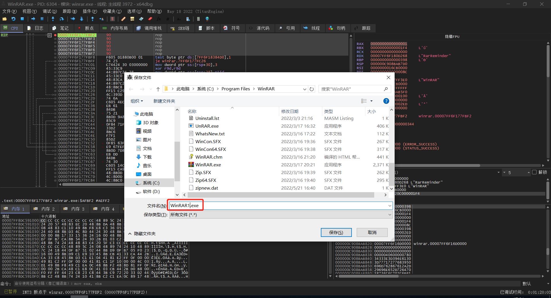Step over using the step-over icon

62,19
